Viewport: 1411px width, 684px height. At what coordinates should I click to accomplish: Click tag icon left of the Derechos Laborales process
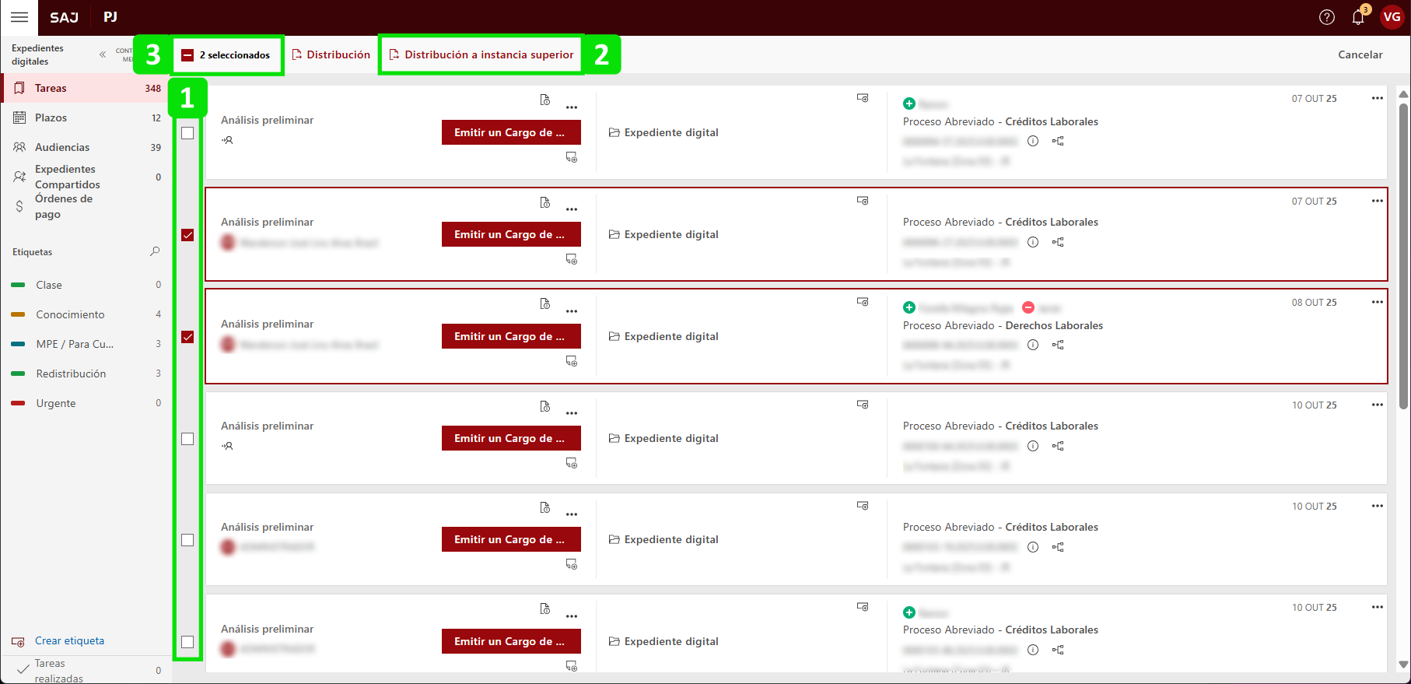click(x=863, y=302)
